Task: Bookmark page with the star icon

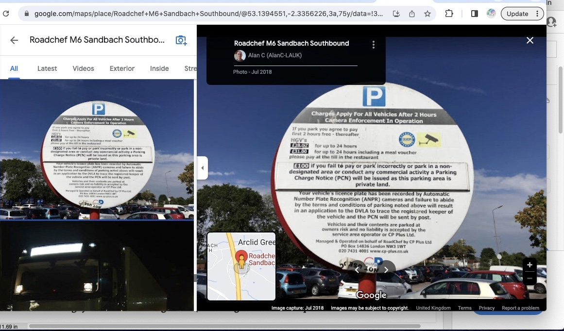Action: [427, 14]
